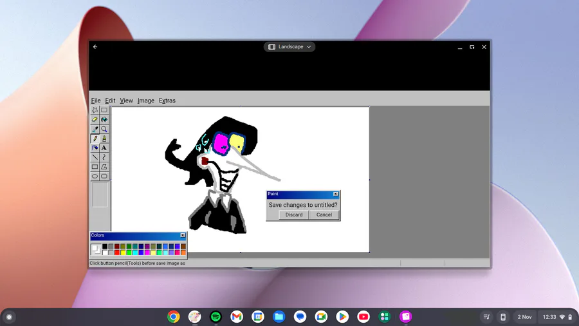Open the Edit menu
Screen dimensions: 579x326
[x=110, y=101]
